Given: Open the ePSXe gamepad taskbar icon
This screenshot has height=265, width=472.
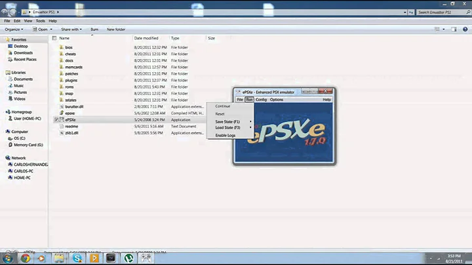Looking at the screenshot, I should pos(146,258).
